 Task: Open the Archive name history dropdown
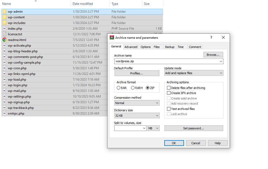(x=221, y=61)
